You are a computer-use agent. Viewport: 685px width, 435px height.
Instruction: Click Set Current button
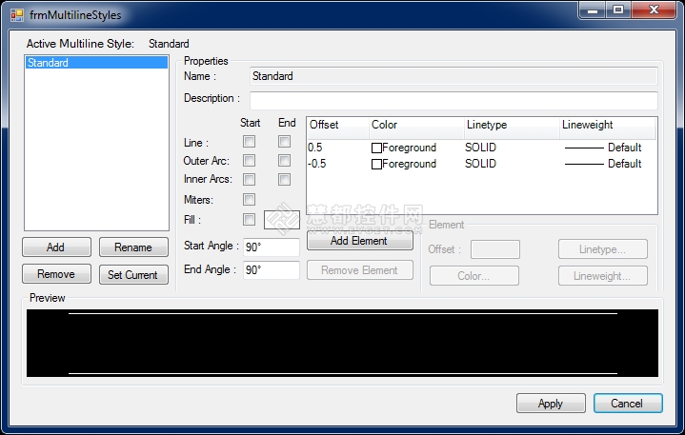[133, 274]
